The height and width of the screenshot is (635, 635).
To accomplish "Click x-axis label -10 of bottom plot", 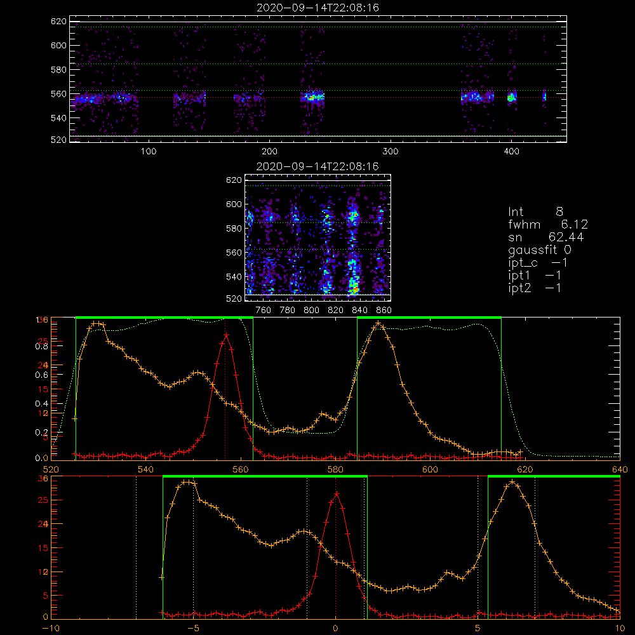I will pyautogui.click(x=51, y=629).
